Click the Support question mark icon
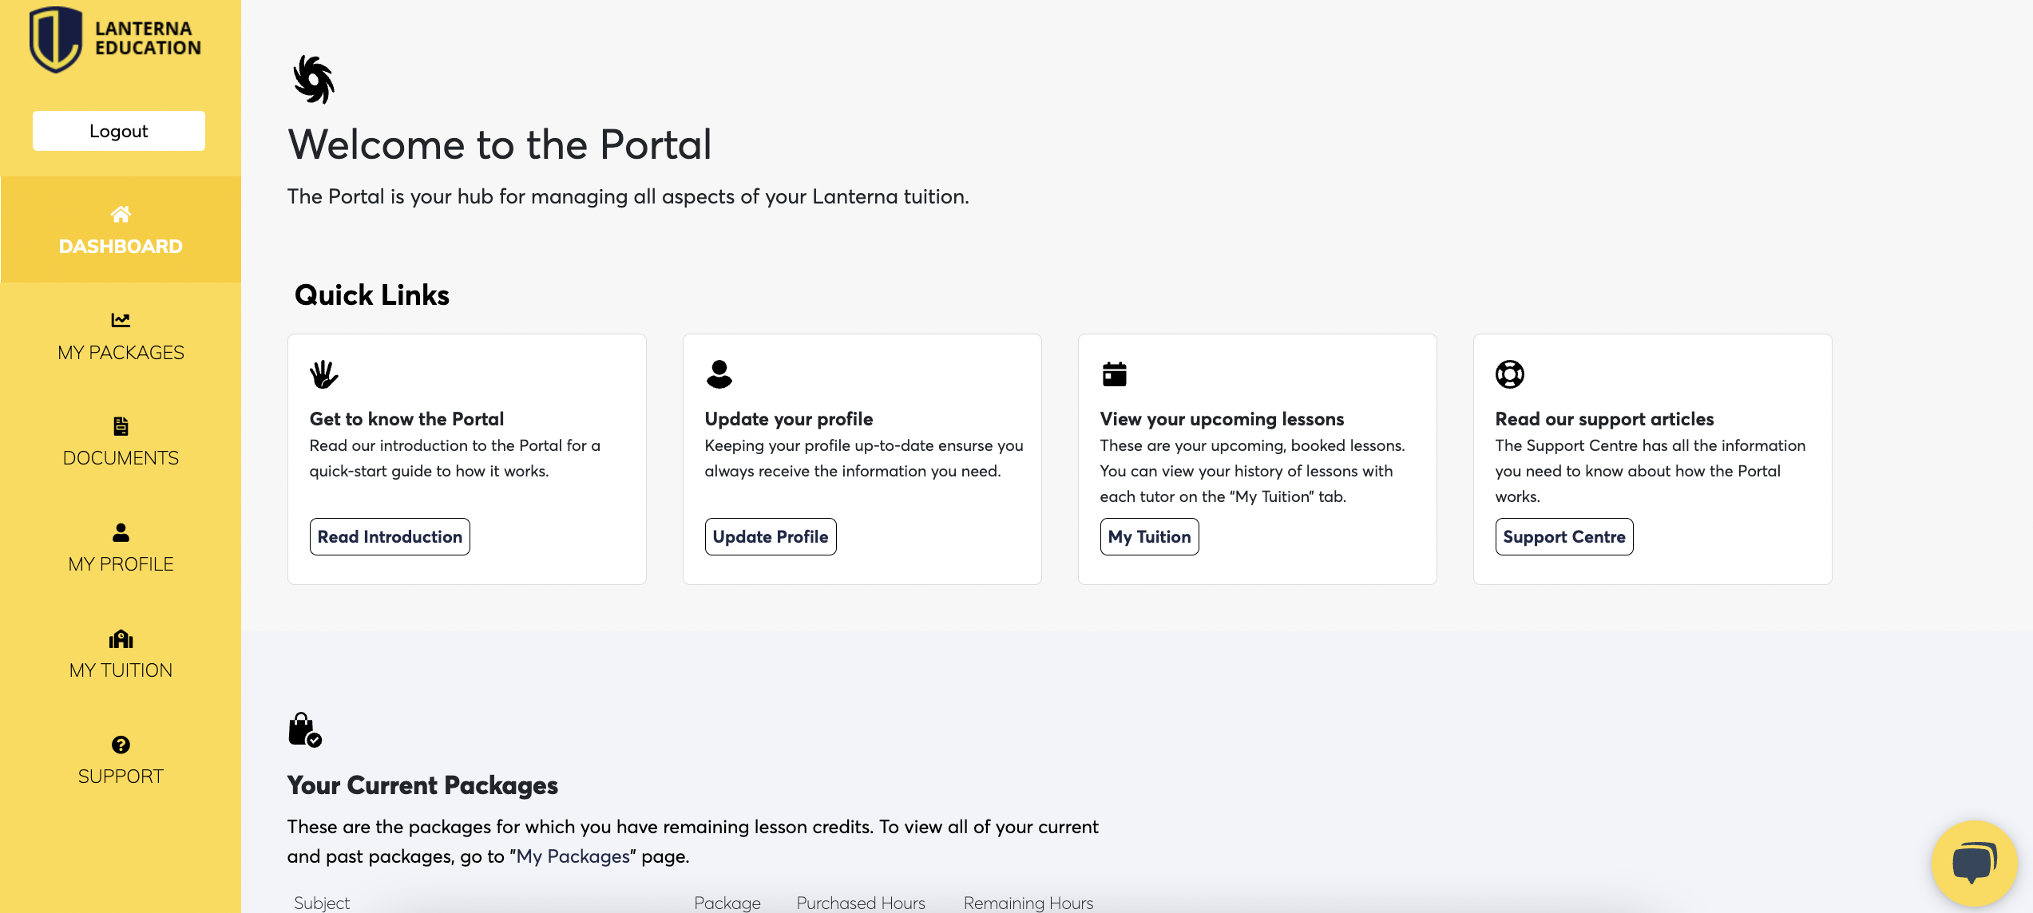This screenshot has width=2033, height=913. 121,745
